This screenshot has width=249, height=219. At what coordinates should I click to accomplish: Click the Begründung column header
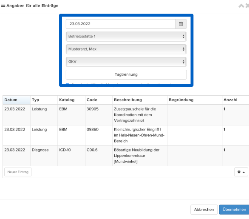coord(195,100)
